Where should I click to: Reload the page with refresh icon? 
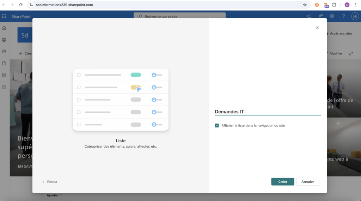[x=21, y=5]
